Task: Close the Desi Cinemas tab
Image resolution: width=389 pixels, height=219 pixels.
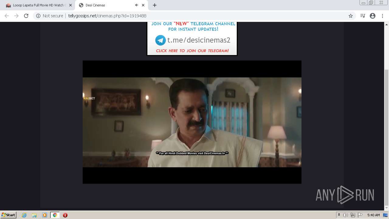Action: point(143,5)
